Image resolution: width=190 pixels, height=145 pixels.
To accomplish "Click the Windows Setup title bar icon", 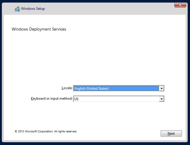I will 17,9.
